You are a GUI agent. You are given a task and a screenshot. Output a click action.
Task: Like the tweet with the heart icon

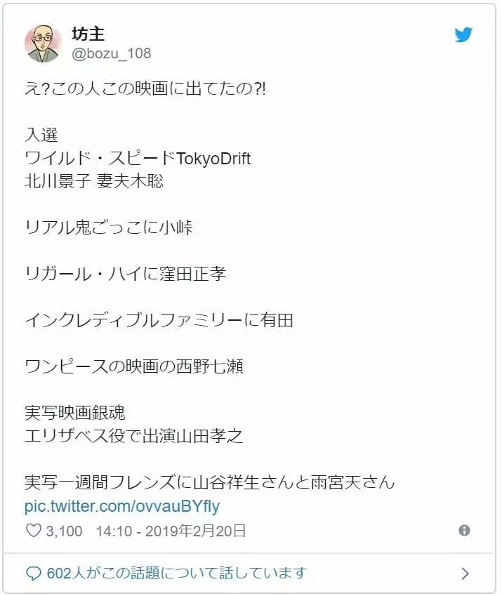33,530
